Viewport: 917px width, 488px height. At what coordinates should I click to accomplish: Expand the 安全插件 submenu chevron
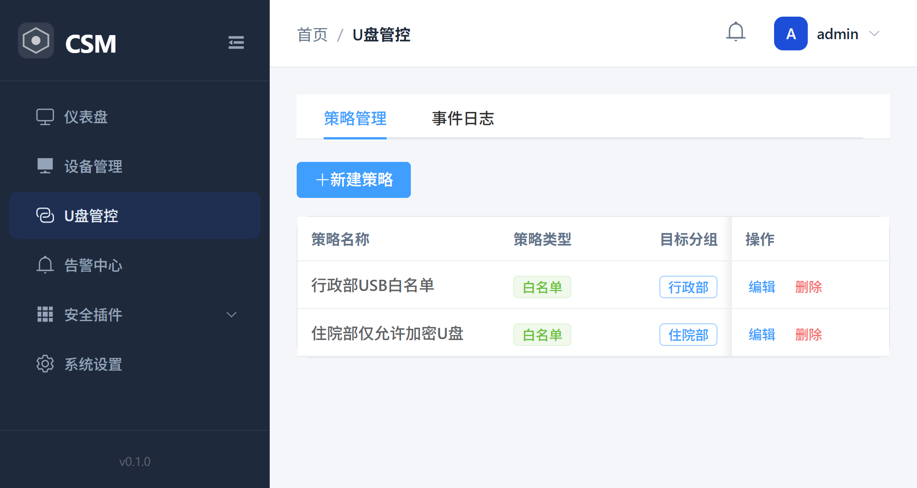pos(231,314)
